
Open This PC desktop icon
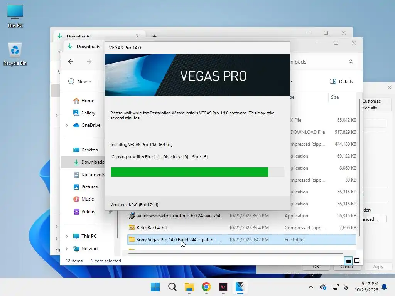click(15, 16)
